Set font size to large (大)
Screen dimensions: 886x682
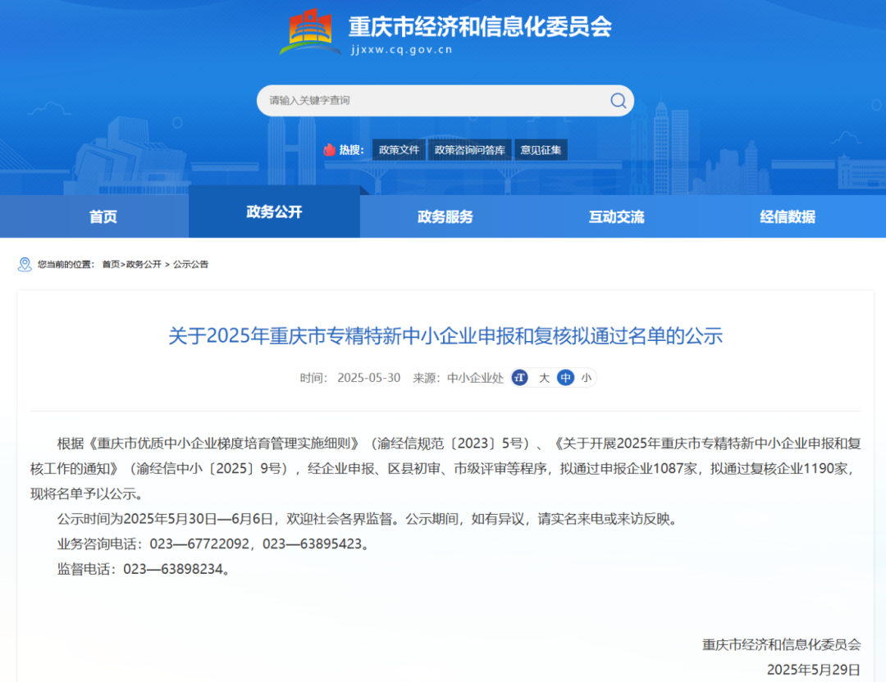pos(544,378)
